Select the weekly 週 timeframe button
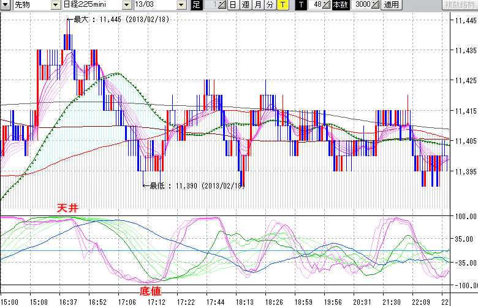Viewport: 478px width, 306px height. [x=245, y=5]
